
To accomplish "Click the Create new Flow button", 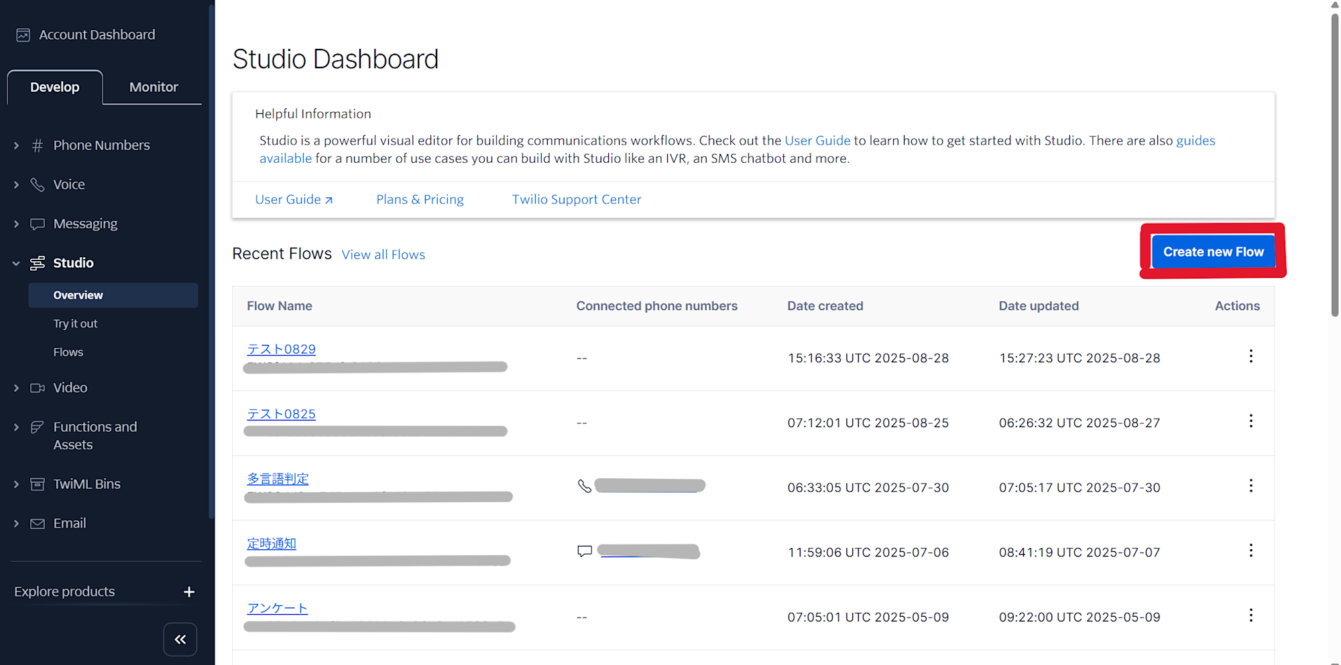I will [x=1213, y=252].
